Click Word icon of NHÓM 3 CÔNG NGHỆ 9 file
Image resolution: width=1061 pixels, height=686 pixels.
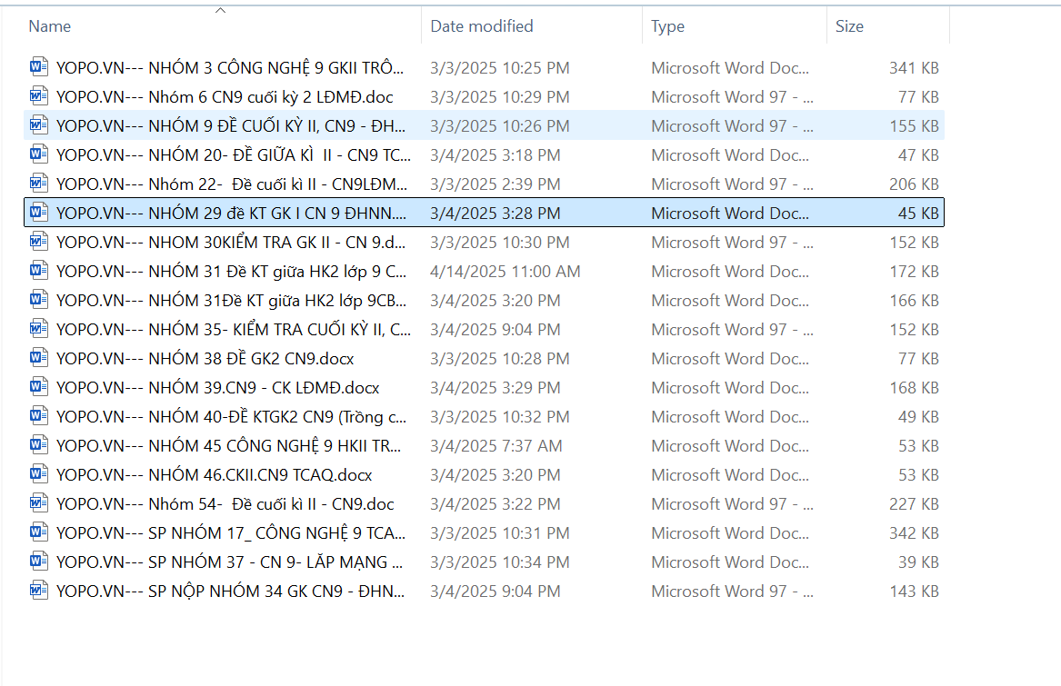(x=38, y=67)
